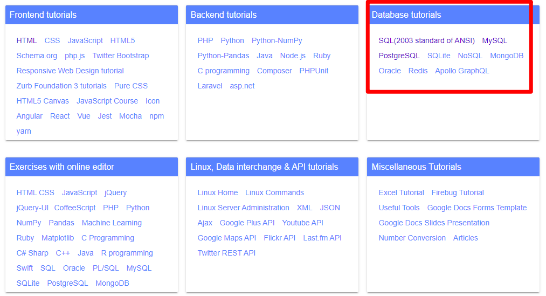Image resolution: width=546 pixels, height=296 pixels.
Task: Open the yarn frontend tutorial link
Action: pyautogui.click(x=24, y=131)
